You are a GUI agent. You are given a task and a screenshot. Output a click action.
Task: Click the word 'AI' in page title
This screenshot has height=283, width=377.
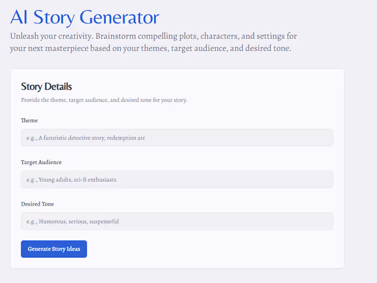(x=19, y=17)
